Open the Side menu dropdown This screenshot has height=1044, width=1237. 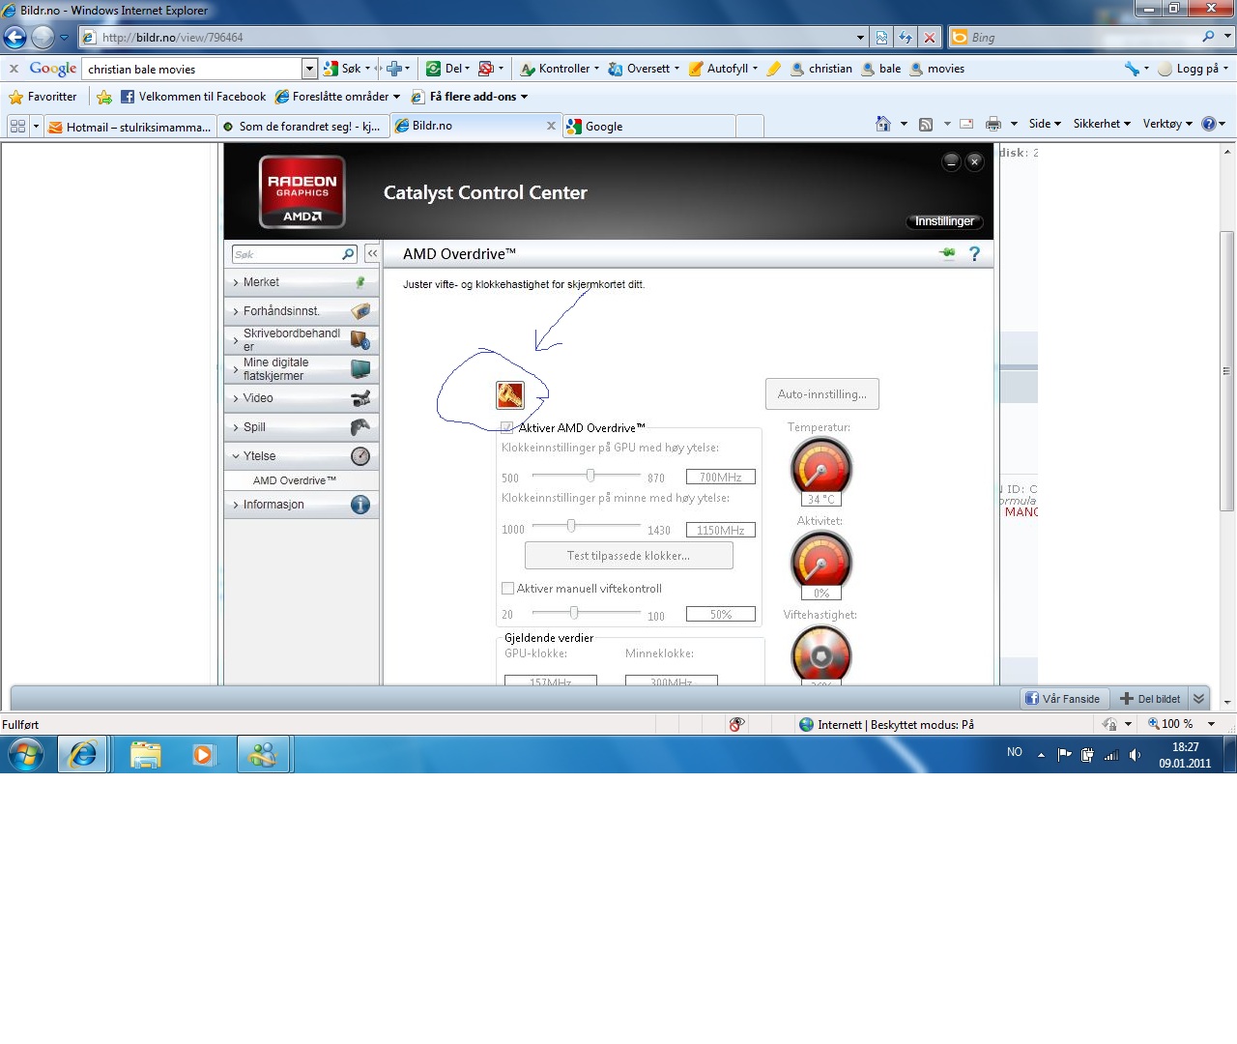coord(1045,124)
